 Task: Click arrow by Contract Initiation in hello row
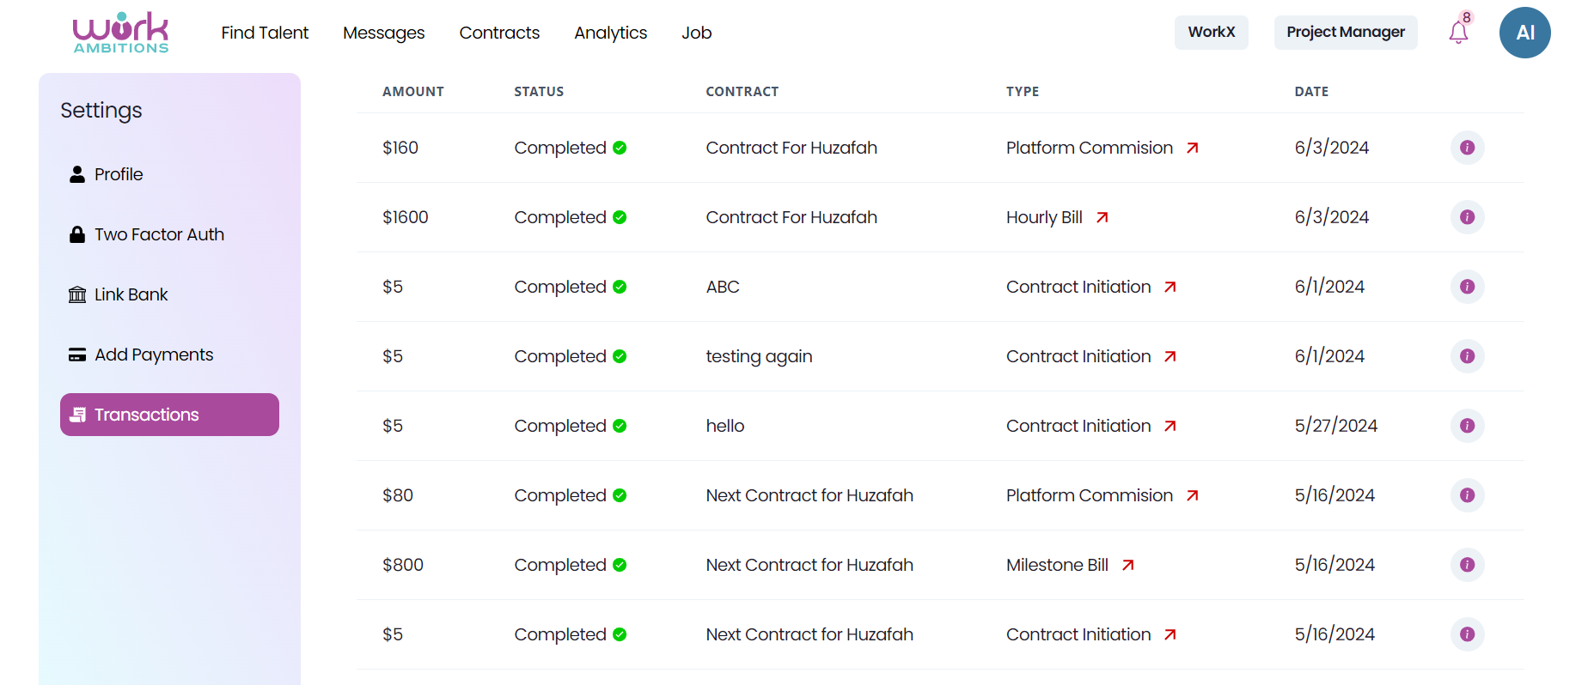tap(1170, 426)
